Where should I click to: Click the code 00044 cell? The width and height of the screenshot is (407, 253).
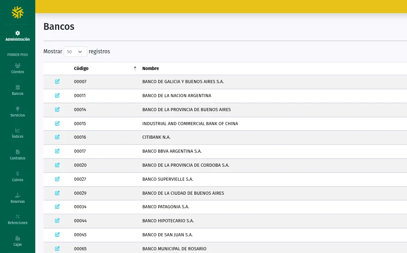click(x=80, y=221)
